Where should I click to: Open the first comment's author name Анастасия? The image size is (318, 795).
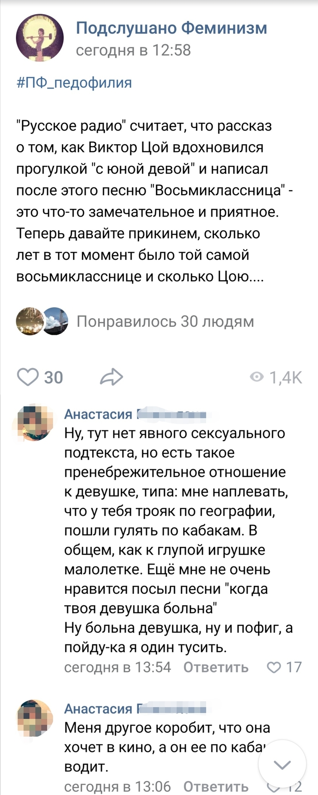coord(98,414)
